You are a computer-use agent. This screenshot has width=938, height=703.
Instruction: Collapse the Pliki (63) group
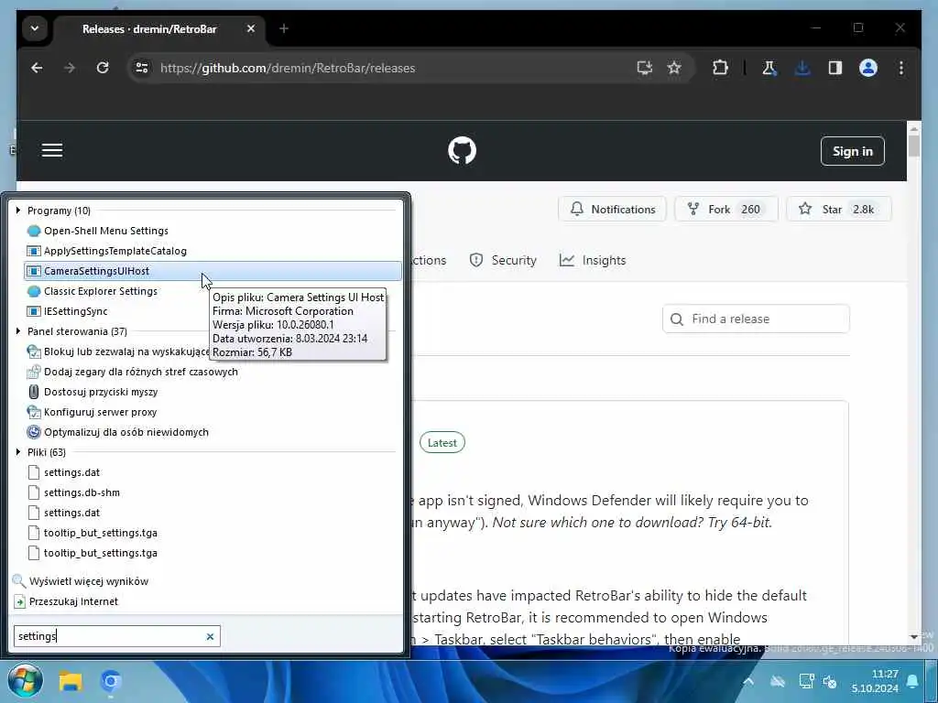[18, 452]
